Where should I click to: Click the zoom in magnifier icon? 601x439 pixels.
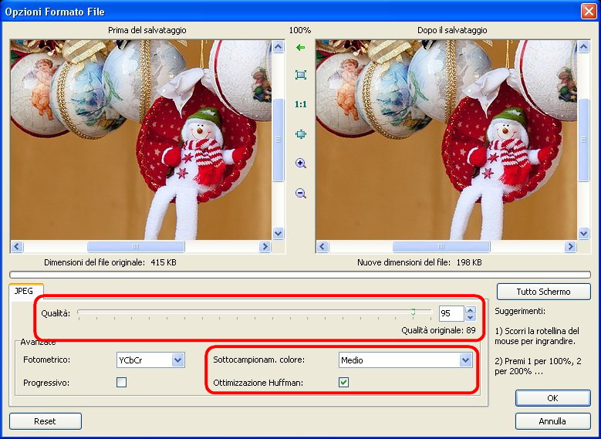point(301,164)
